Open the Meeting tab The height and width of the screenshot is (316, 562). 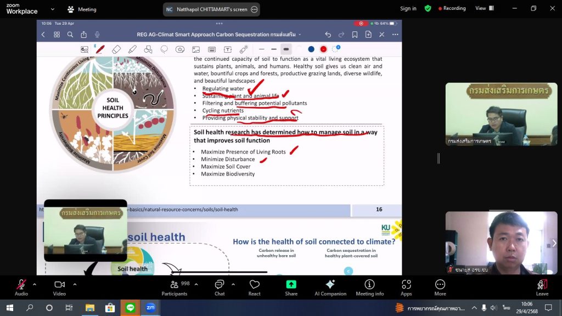point(82,9)
